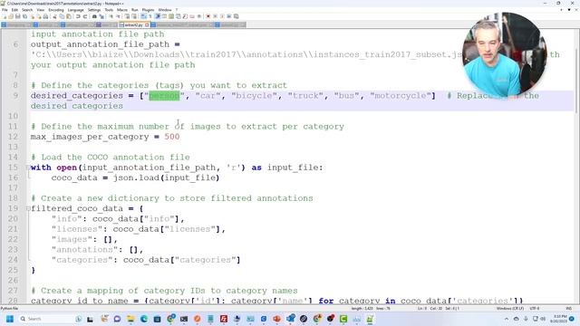Open the Plugins menu
Screen dimensions: 580x326
click(149, 10)
